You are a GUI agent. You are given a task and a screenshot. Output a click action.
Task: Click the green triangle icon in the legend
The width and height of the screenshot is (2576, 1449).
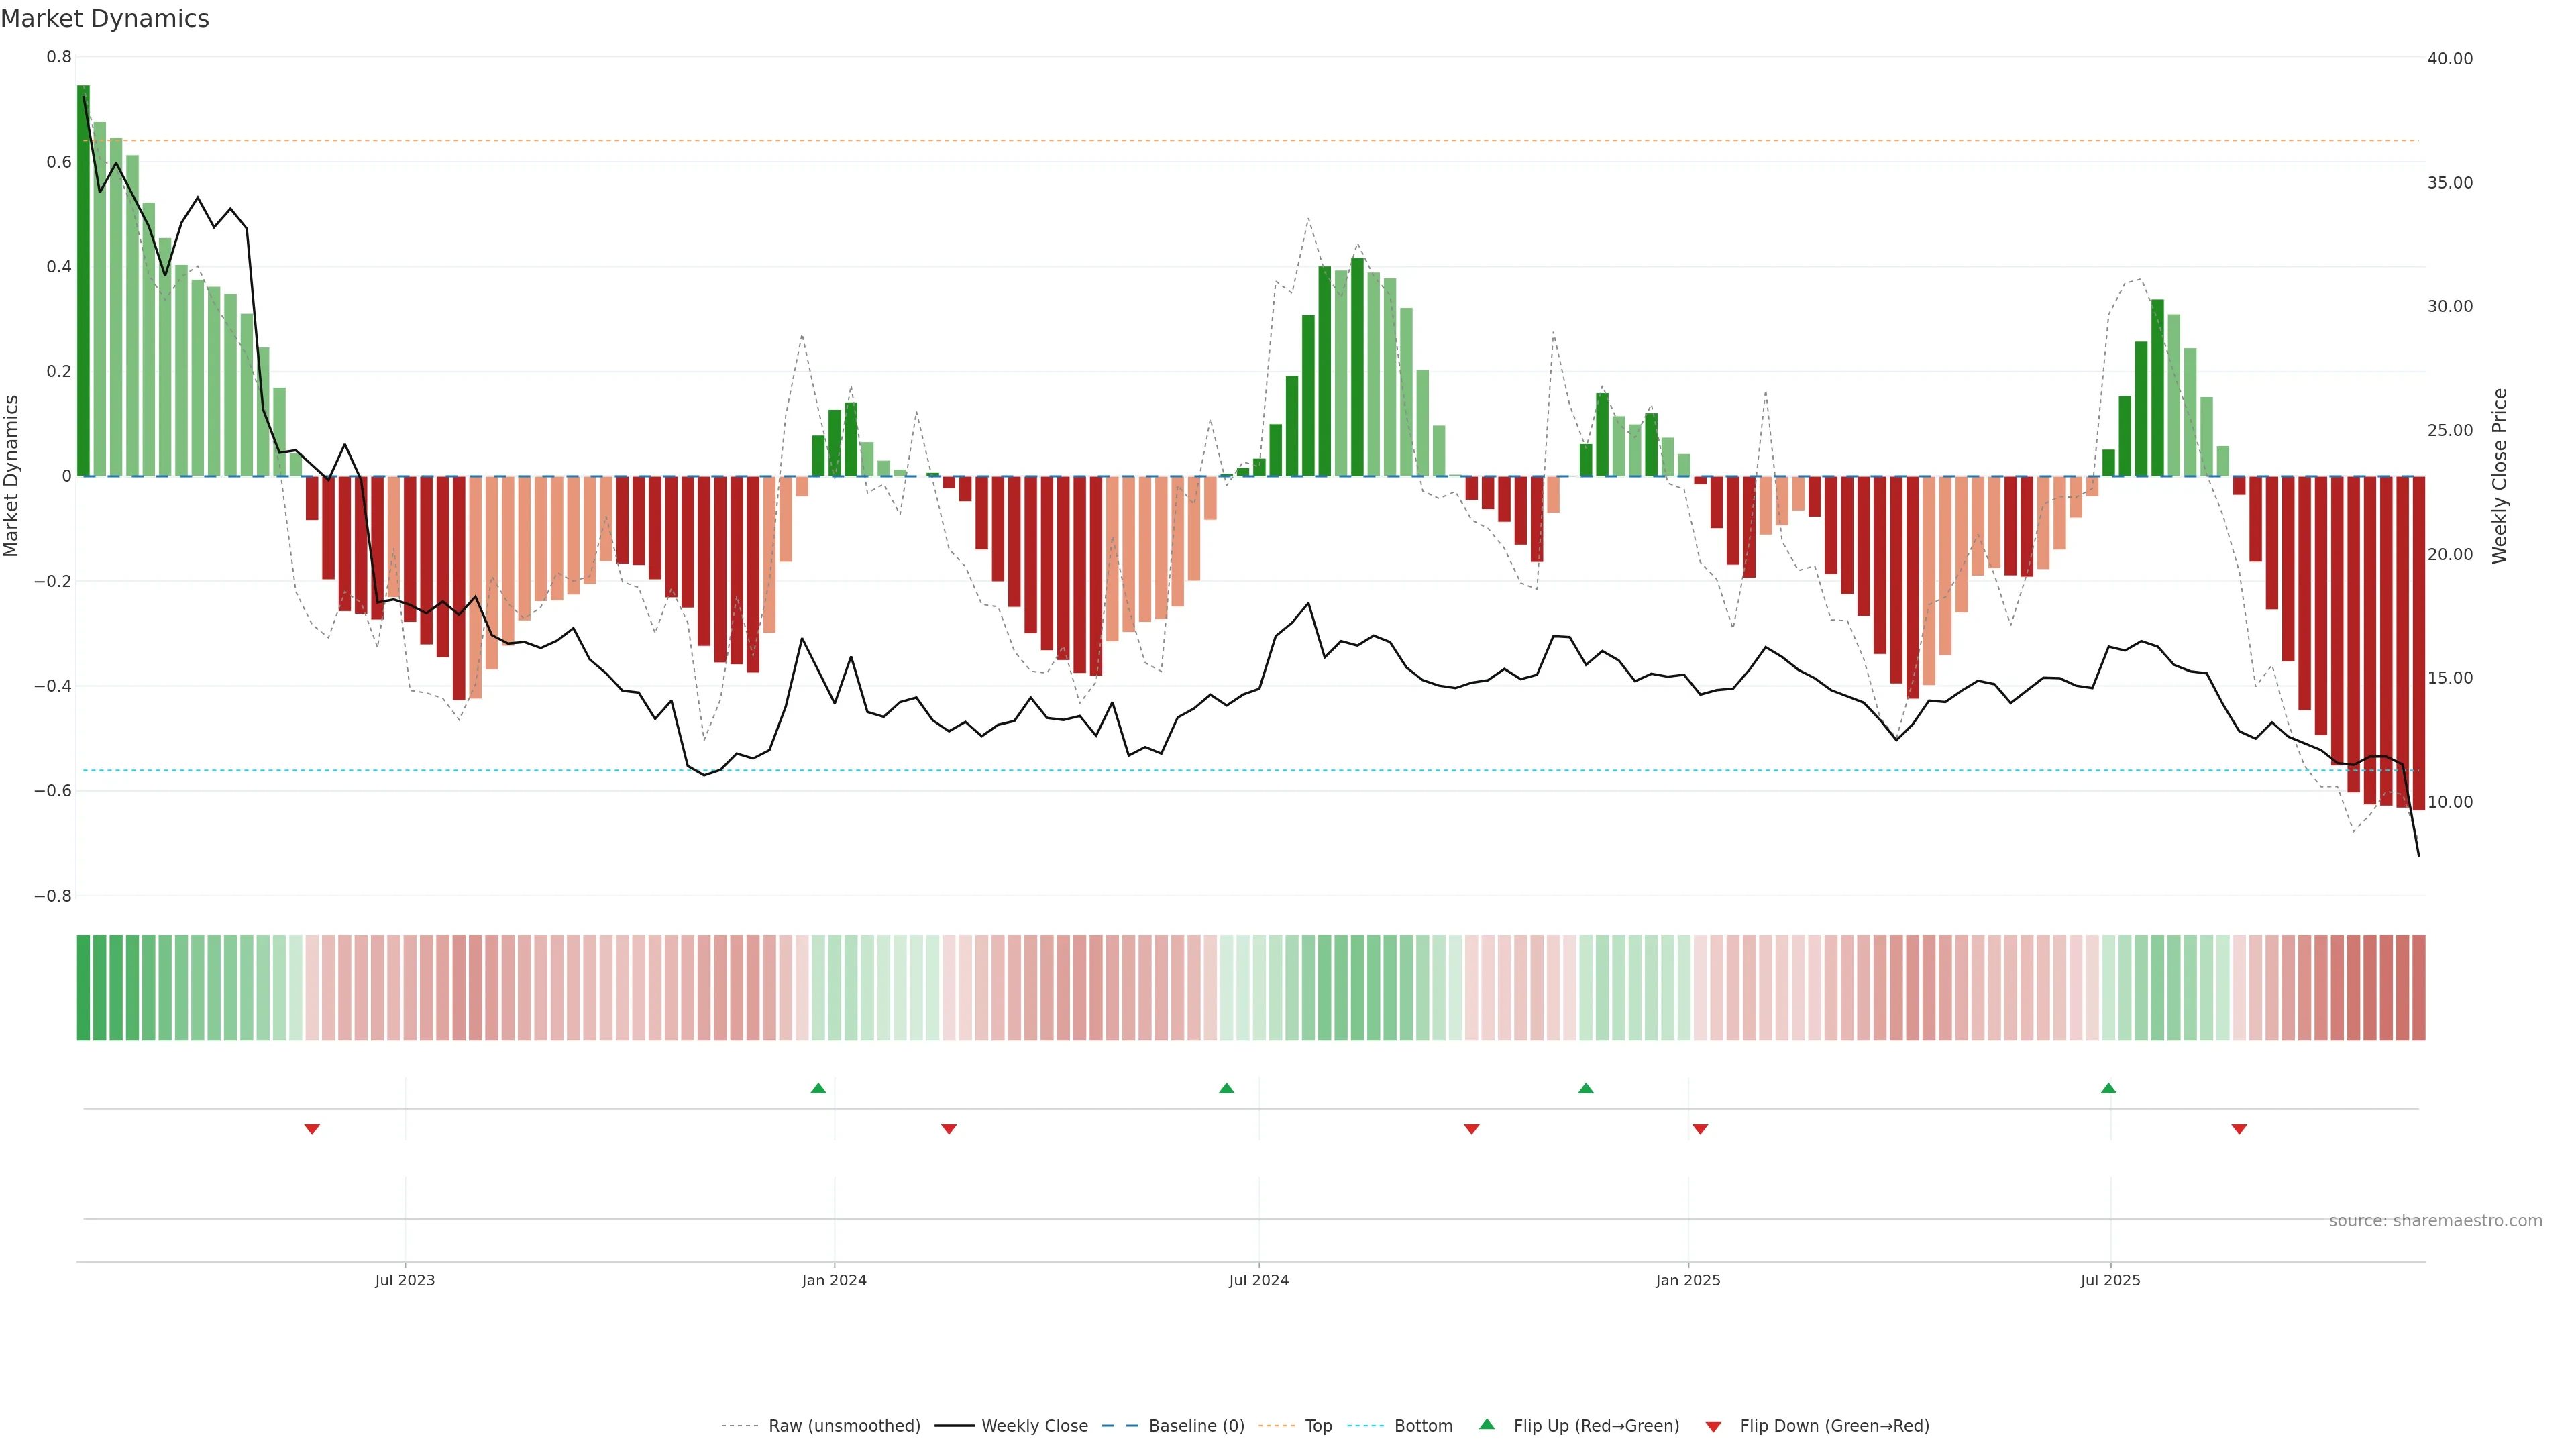(x=1487, y=1424)
